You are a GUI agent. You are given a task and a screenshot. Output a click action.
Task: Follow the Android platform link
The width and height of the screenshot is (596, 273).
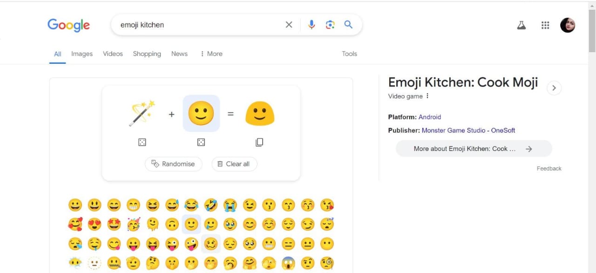point(429,117)
